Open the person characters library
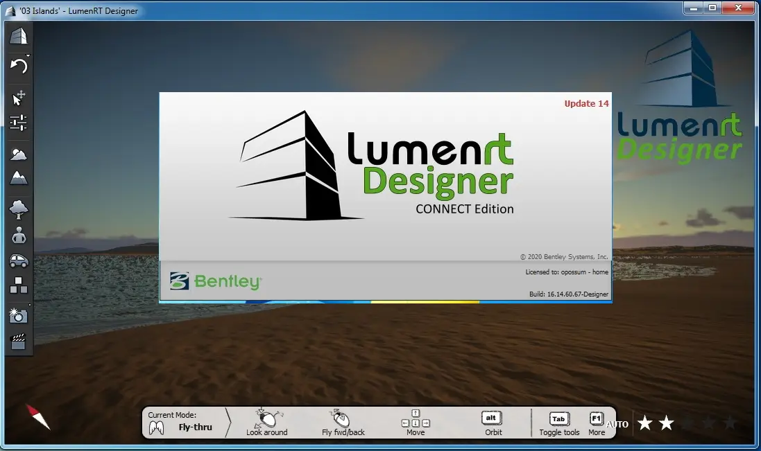The width and height of the screenshot is (761, 451). click(x=19, y=236)
